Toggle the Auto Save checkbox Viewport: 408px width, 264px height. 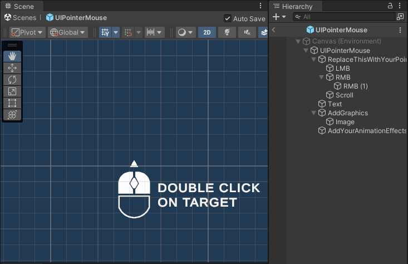tap(227, 18)
